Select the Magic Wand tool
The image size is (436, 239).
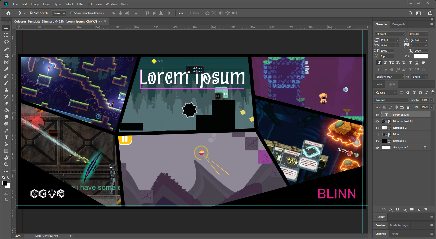[x=6, y=49]
